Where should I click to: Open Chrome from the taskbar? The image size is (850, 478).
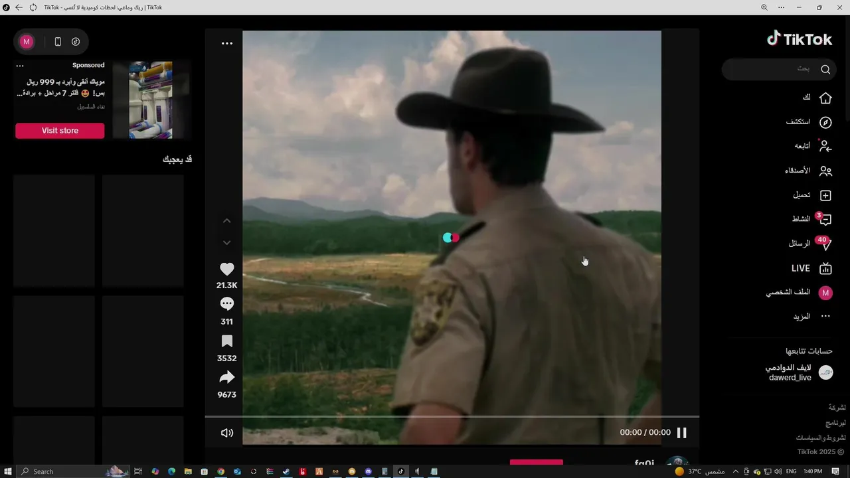pos(221,471)
